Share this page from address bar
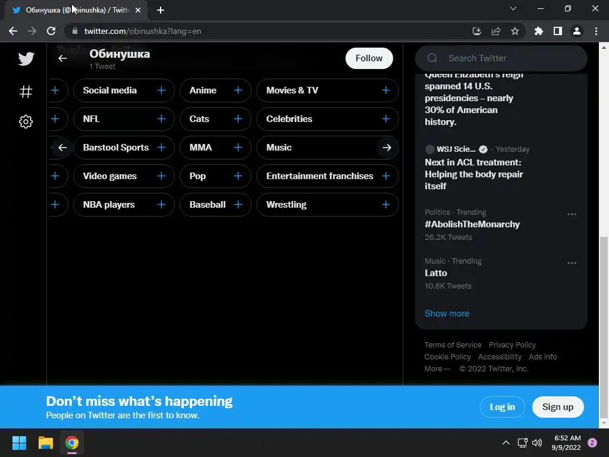 (495, 31)
